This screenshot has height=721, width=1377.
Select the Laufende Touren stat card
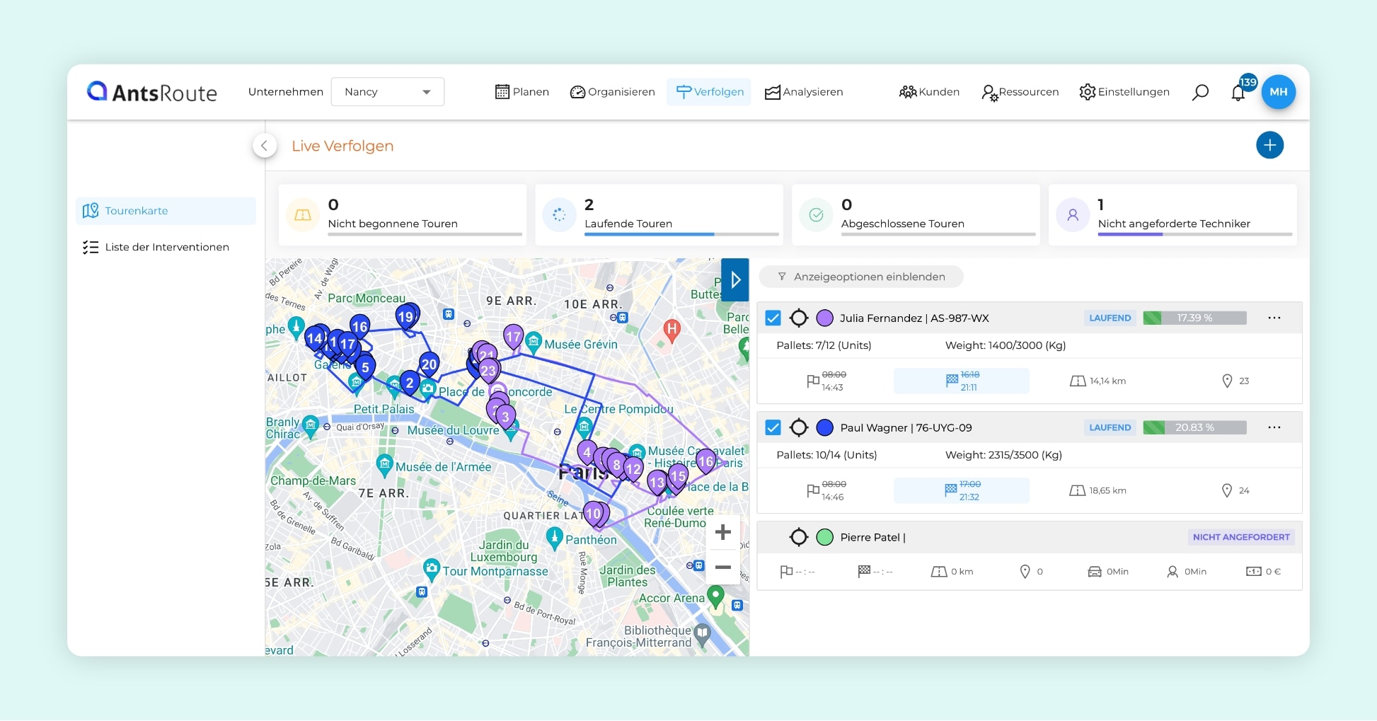point(659,215)
